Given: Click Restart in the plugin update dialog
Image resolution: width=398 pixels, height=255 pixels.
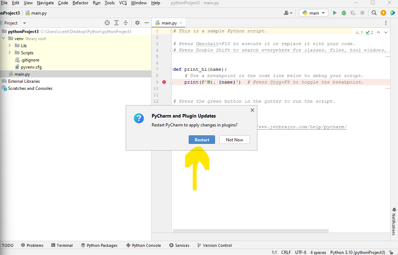Looking at the screenshot, I should point(202,140).
